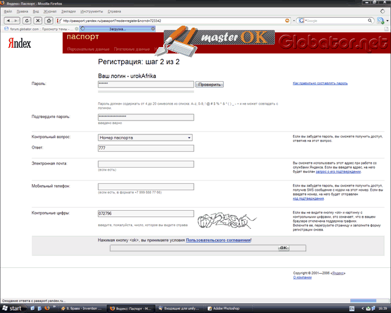
Task: Click the URL address bar field
Action: tap(174, 21)
